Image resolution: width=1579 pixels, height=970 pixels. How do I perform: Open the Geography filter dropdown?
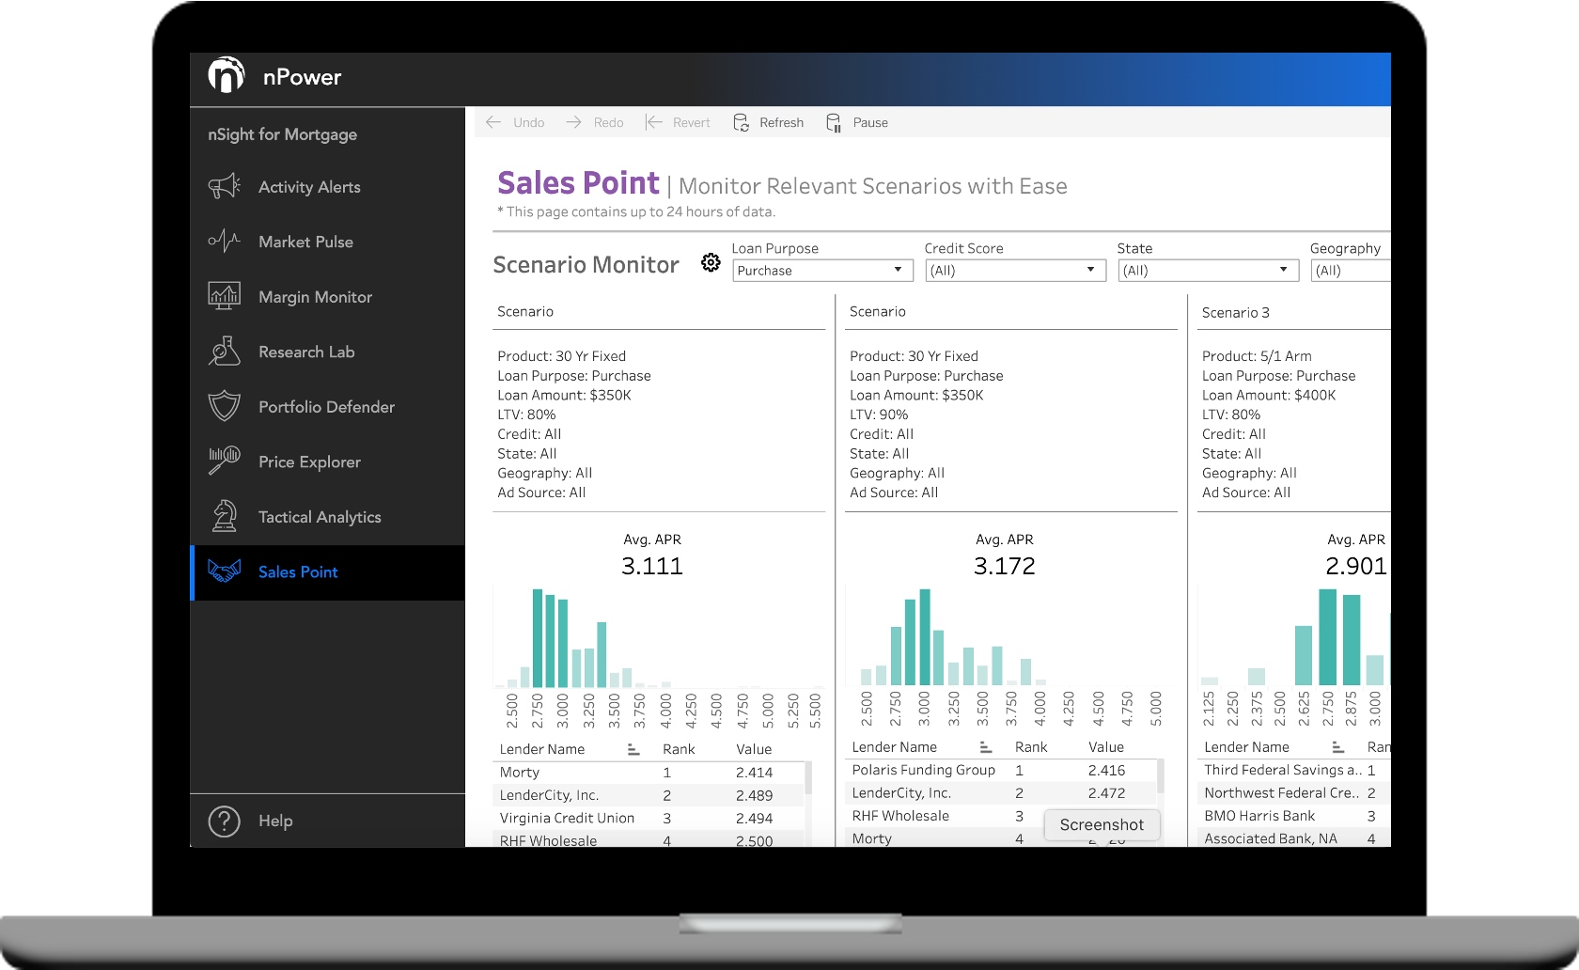coord(1351,271)
